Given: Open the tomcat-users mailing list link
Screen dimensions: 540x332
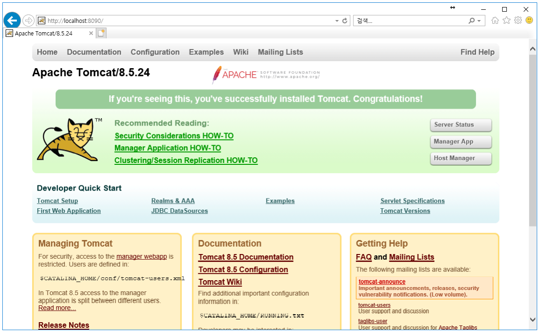Looking at the screenshot, I should click(x=374, y=305).
